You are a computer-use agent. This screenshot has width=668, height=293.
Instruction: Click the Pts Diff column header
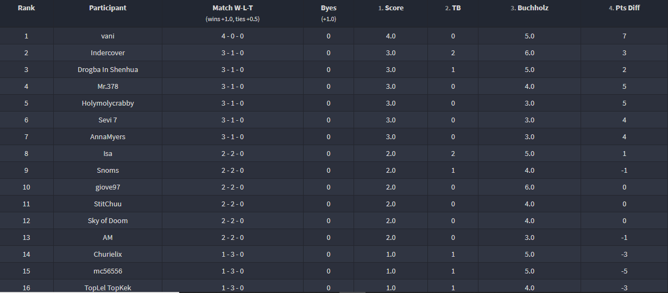624,8
